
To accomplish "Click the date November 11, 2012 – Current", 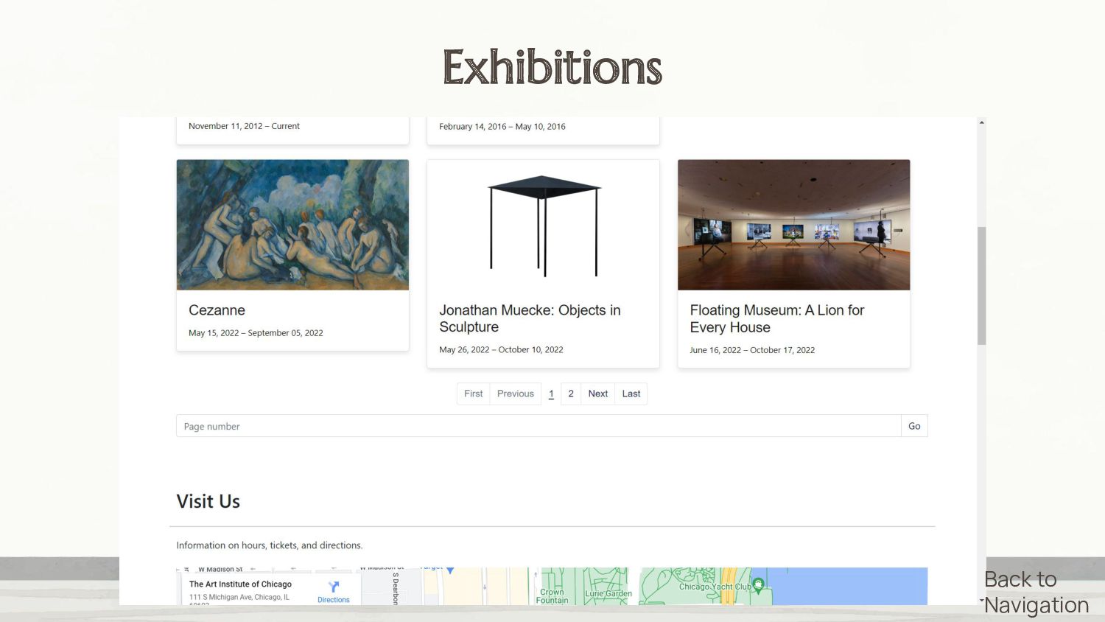I will point(244,126).
